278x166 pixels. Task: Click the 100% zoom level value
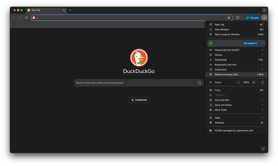(246, 82)
